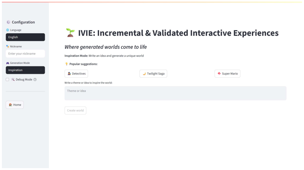Click the seedling icon in the title
This screenshot has height=170, width=304.
click(x=70, y=33)
